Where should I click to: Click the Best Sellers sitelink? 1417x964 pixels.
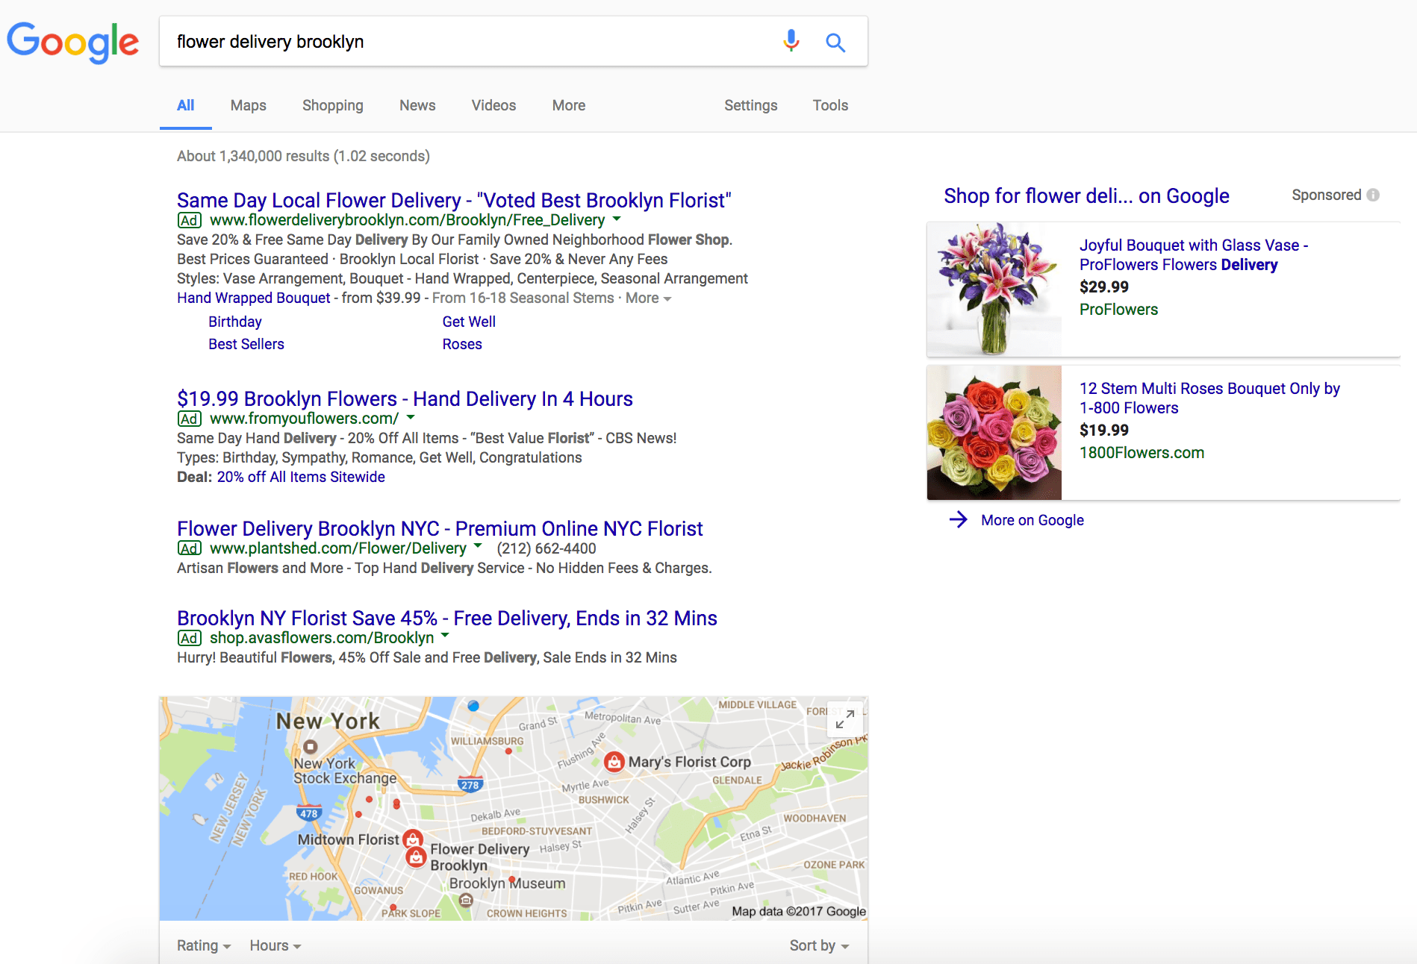tap(246, 344)
